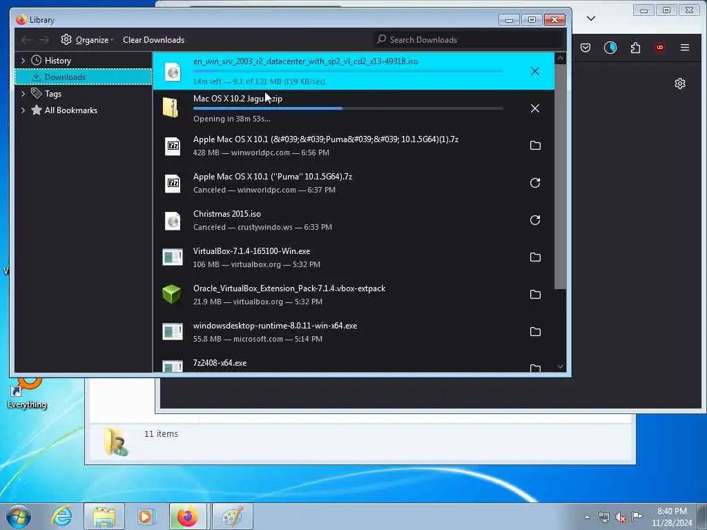Open the Firefox hamburger menu

pyautogui.click(x=684, y=48)
